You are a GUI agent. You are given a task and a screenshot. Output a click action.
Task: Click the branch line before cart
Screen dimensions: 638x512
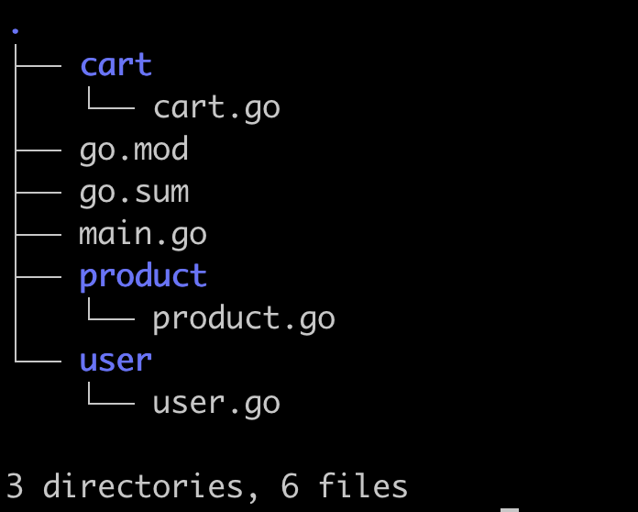(x=38, y=66)
